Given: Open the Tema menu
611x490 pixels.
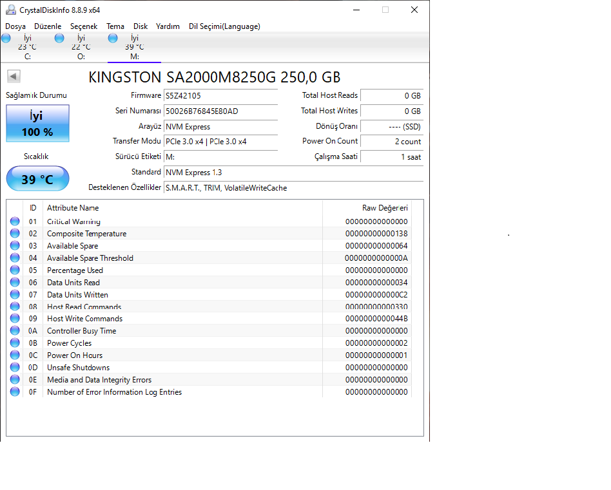Looking at the screenshot, I should tap(115, 26).
